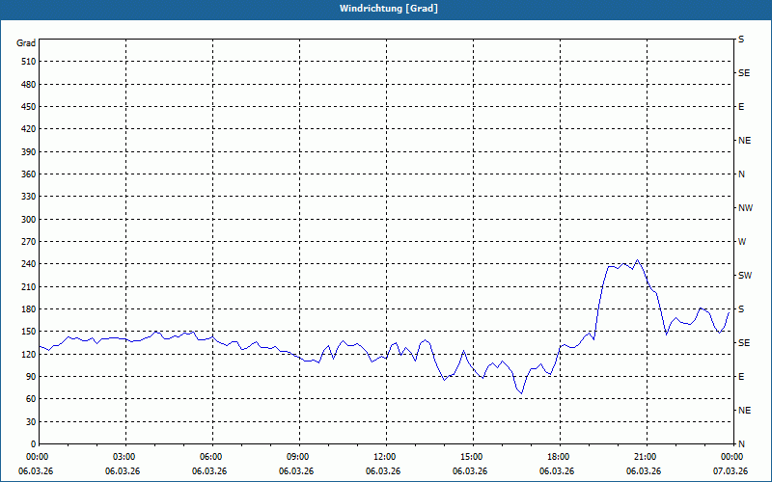Click the 210 y-axis value

point(29,286)
